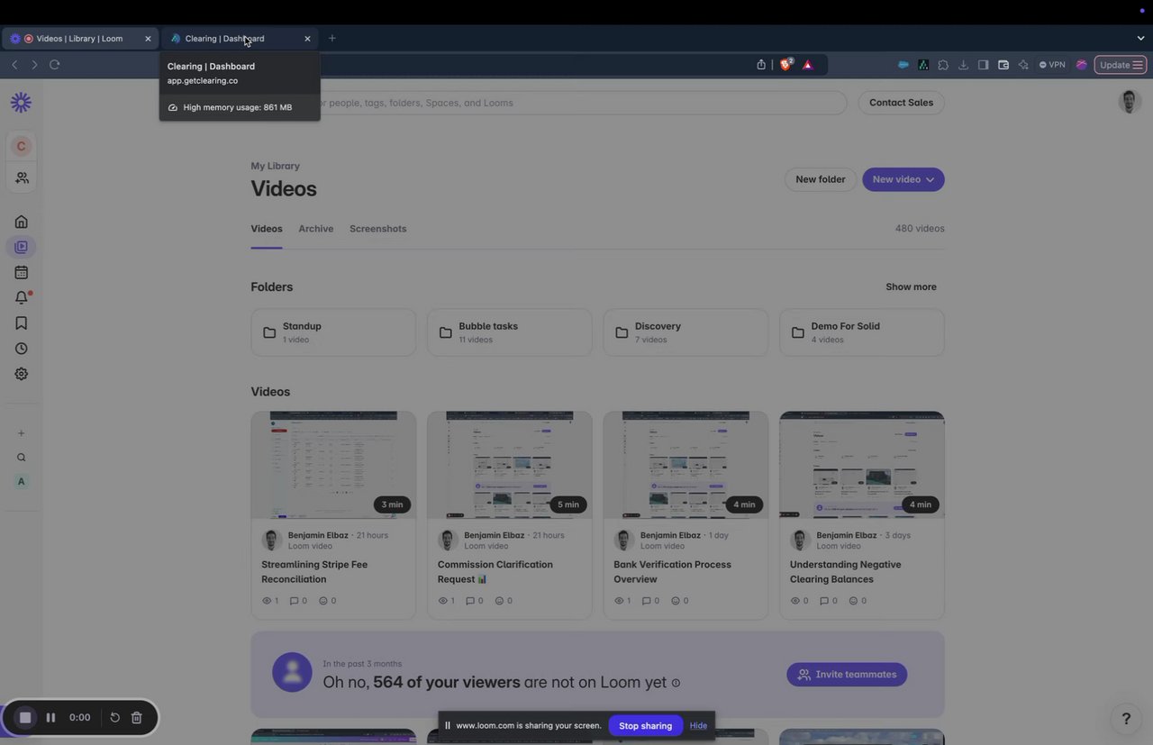
Task: Go to Home via the sidebar house icon
Action: tap(21, 222)
